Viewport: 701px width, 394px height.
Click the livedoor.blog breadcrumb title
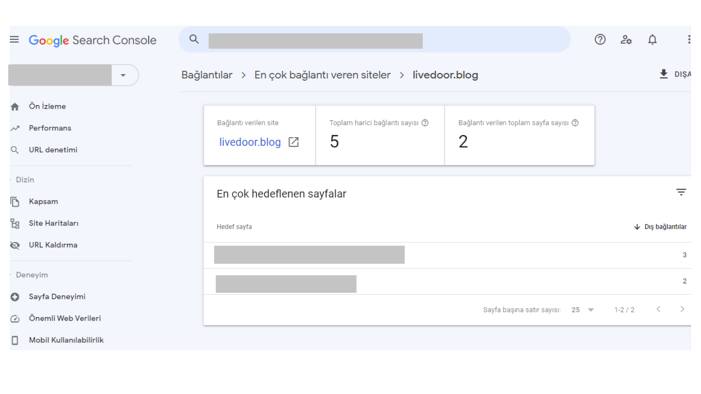pos(445,75)
